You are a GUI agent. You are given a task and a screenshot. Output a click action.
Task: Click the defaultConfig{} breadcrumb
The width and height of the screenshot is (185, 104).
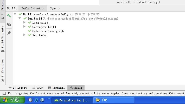[148, 2]
